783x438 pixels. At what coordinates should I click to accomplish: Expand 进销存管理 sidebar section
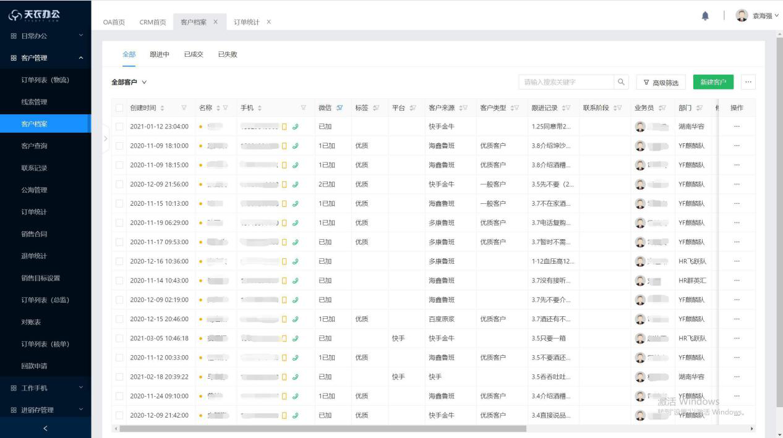tap(46, 410)
